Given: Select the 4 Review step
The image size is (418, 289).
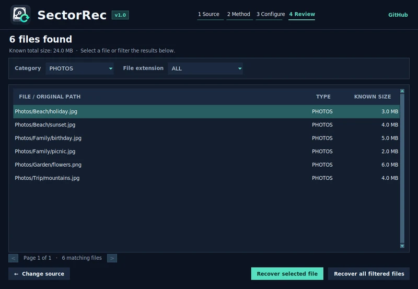Looking at the screenshot, I should tap(302, 14).
